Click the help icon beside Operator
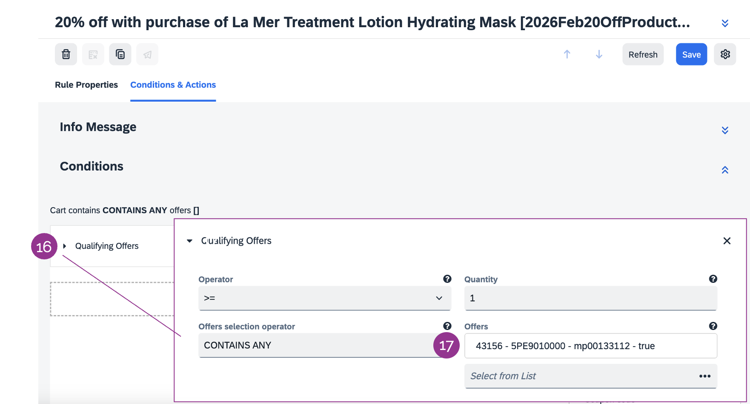The height and width of the screenshot is (404, 750). click(447, 279)
